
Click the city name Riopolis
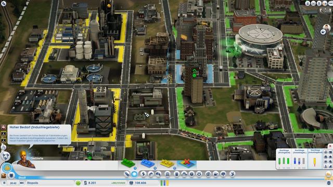click(x=32, y=183)
